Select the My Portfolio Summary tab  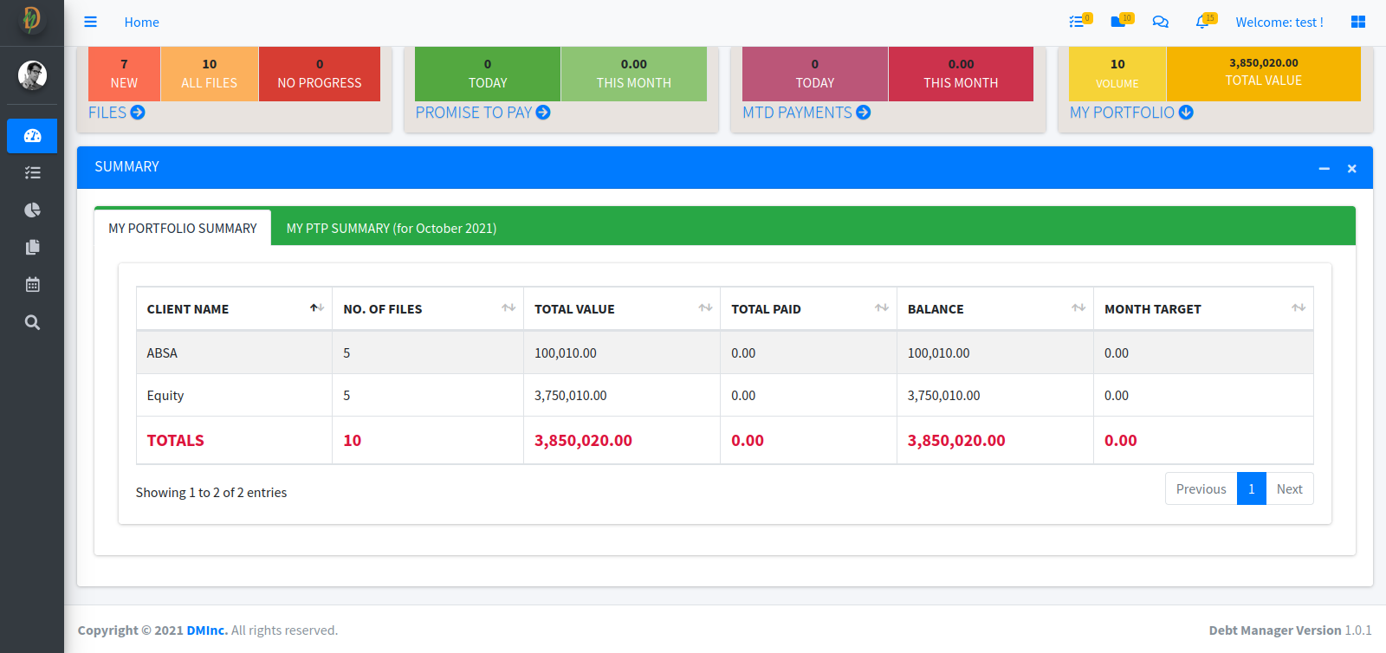(x=183, y=229)
